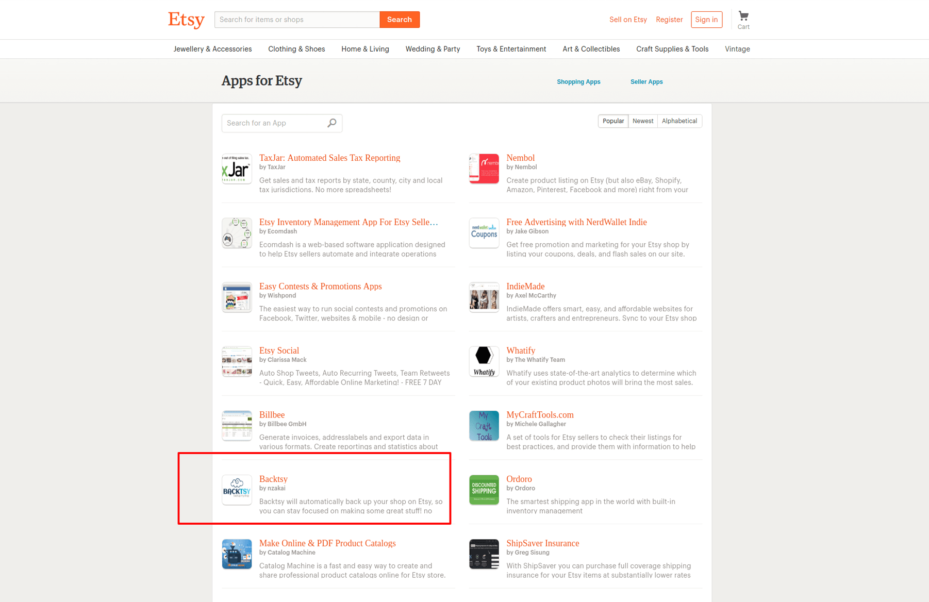Click the 'by Jake Gibson' author text
The width and height of the screenshot is (929, 602).
(527, 231)
